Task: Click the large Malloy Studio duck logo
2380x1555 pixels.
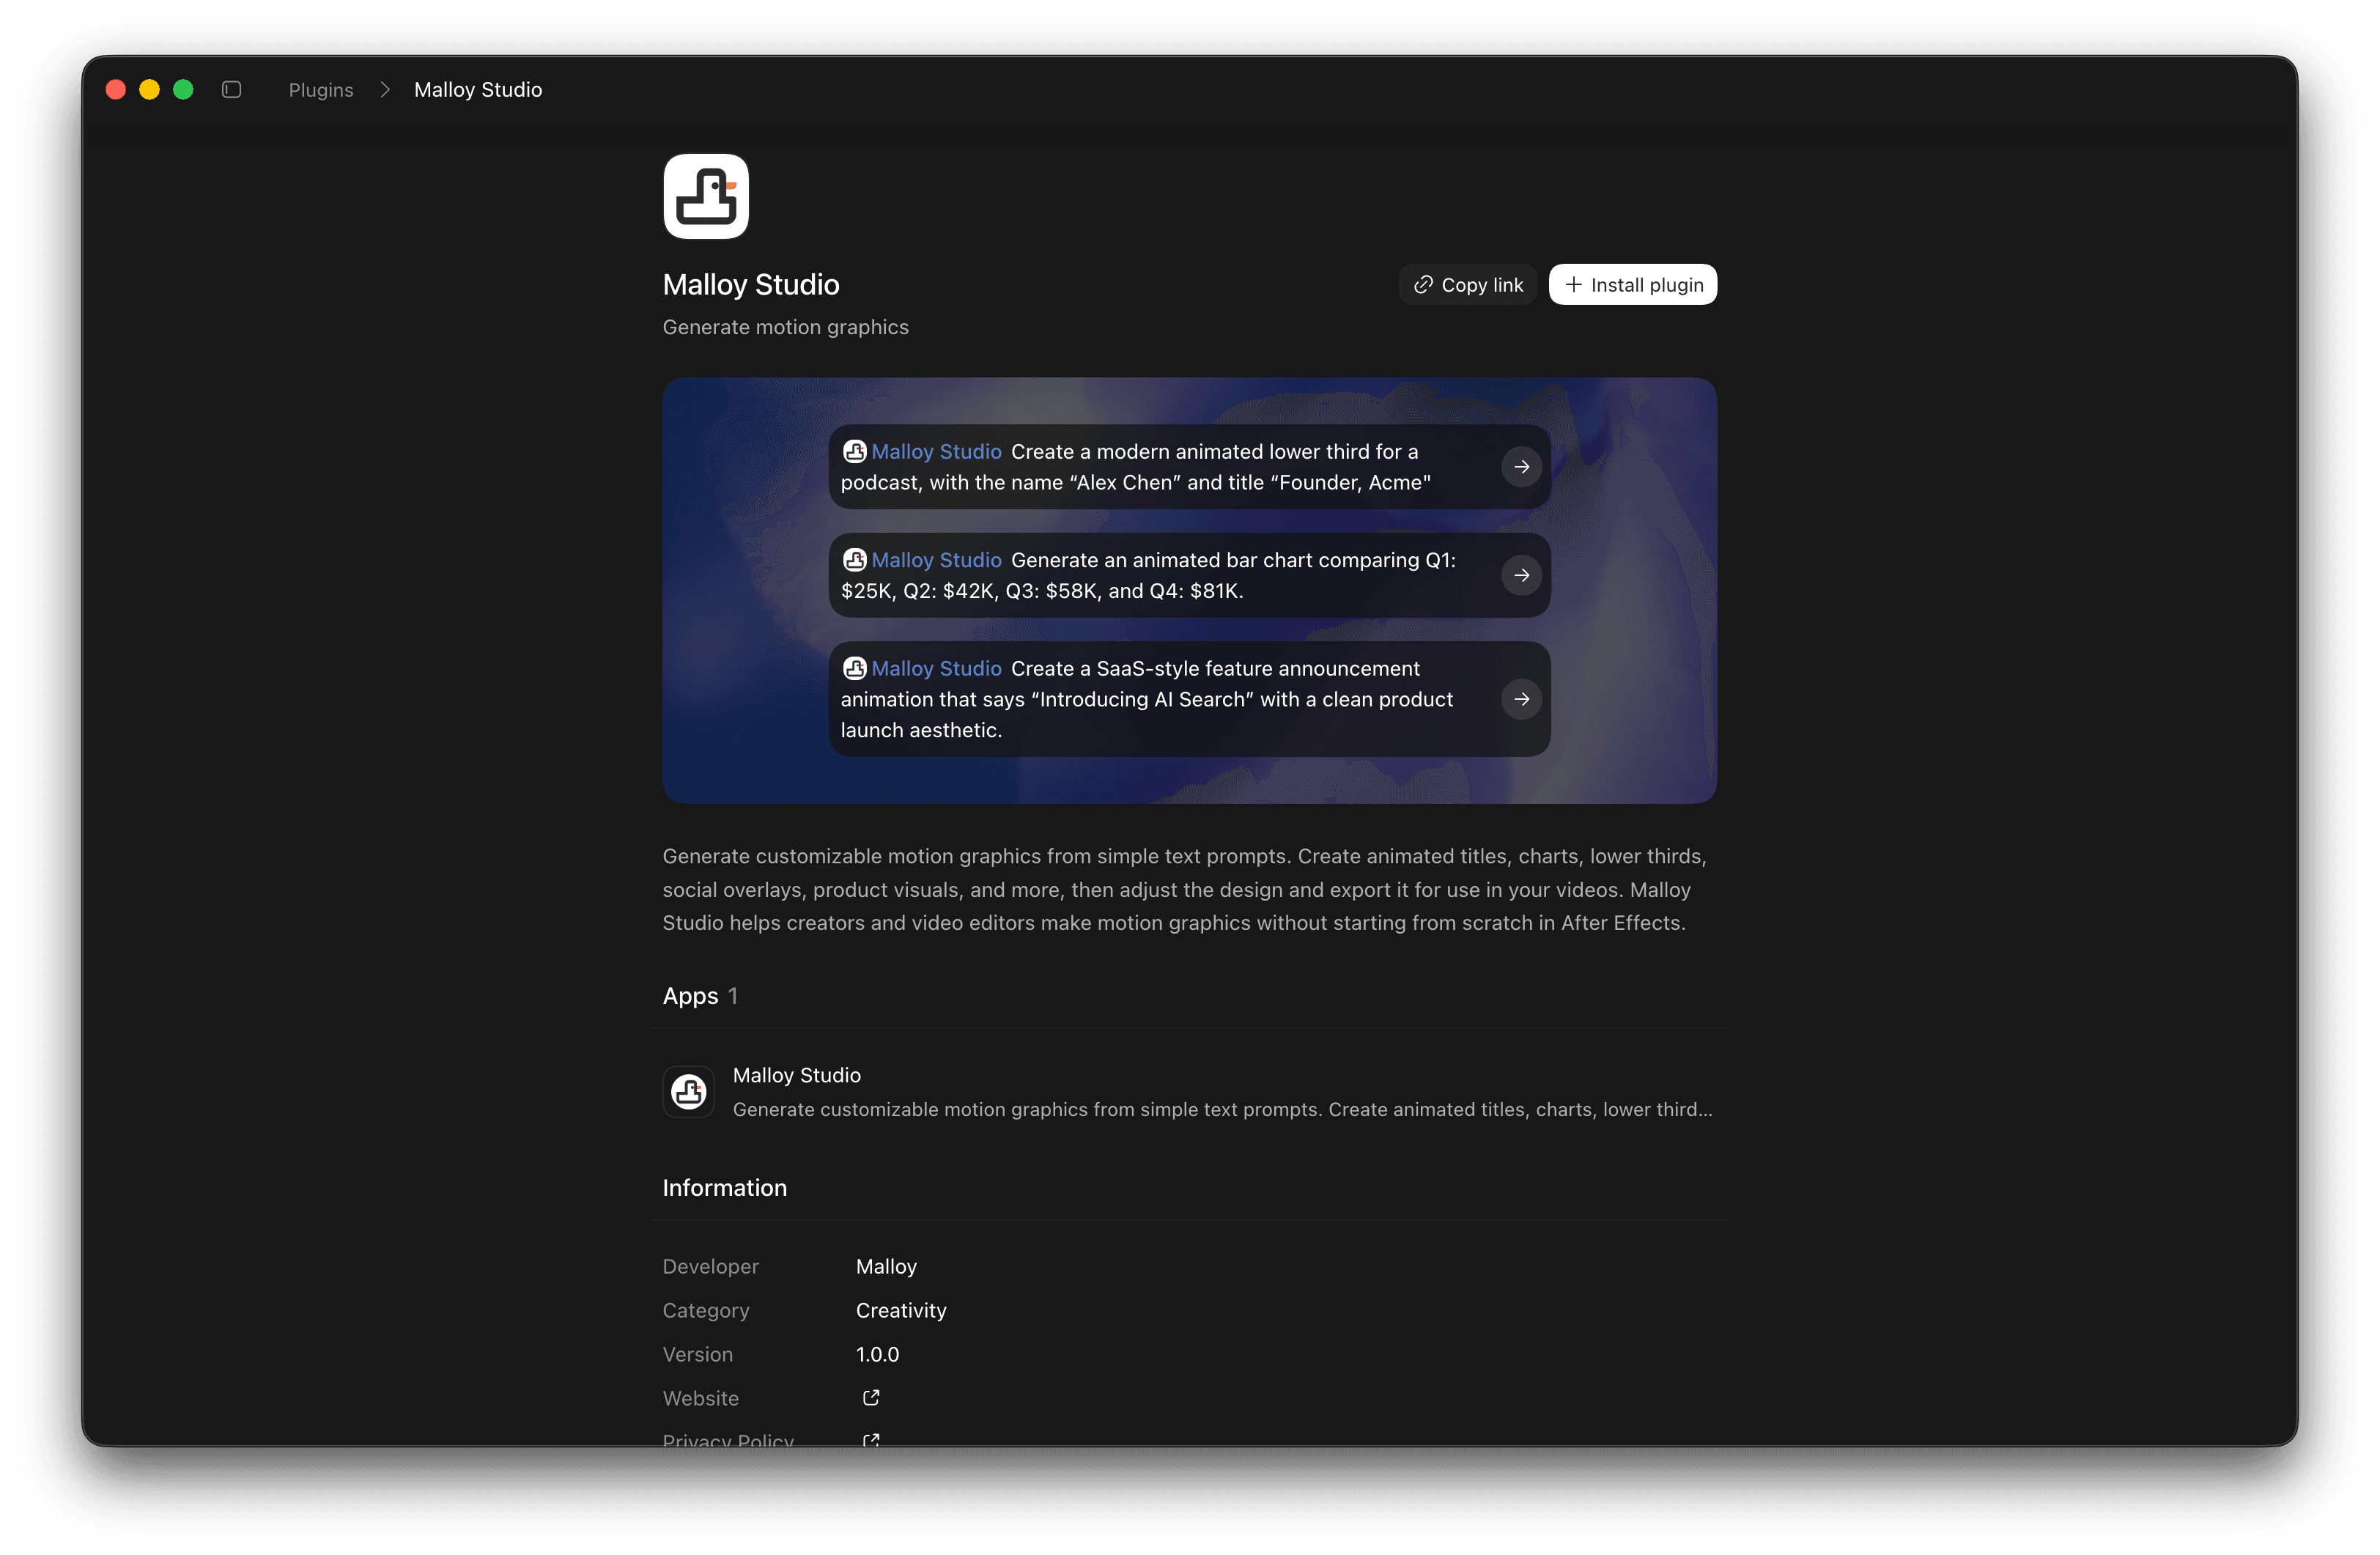Action: (706, 196)
